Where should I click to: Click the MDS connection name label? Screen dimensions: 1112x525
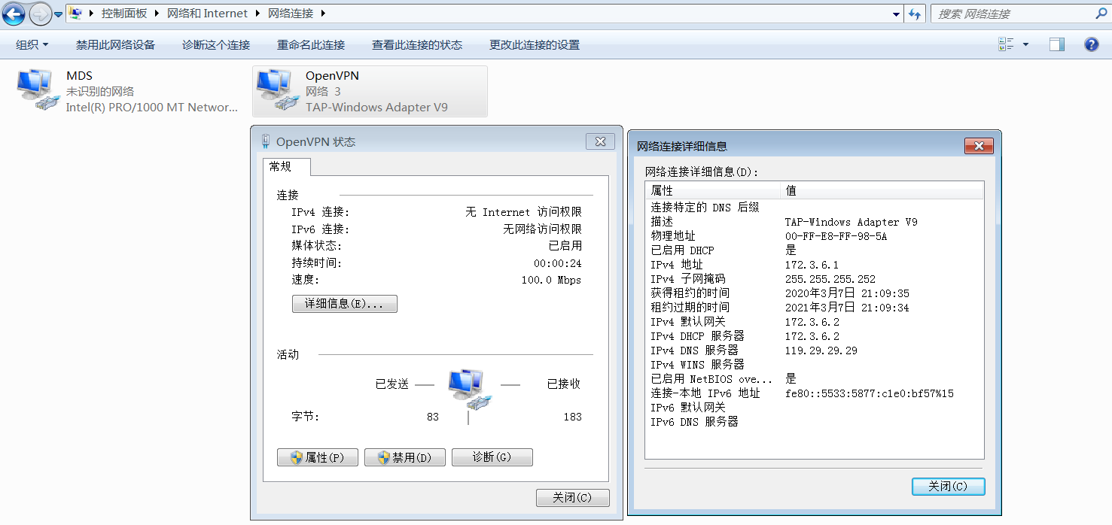click(x=79, y=76)
